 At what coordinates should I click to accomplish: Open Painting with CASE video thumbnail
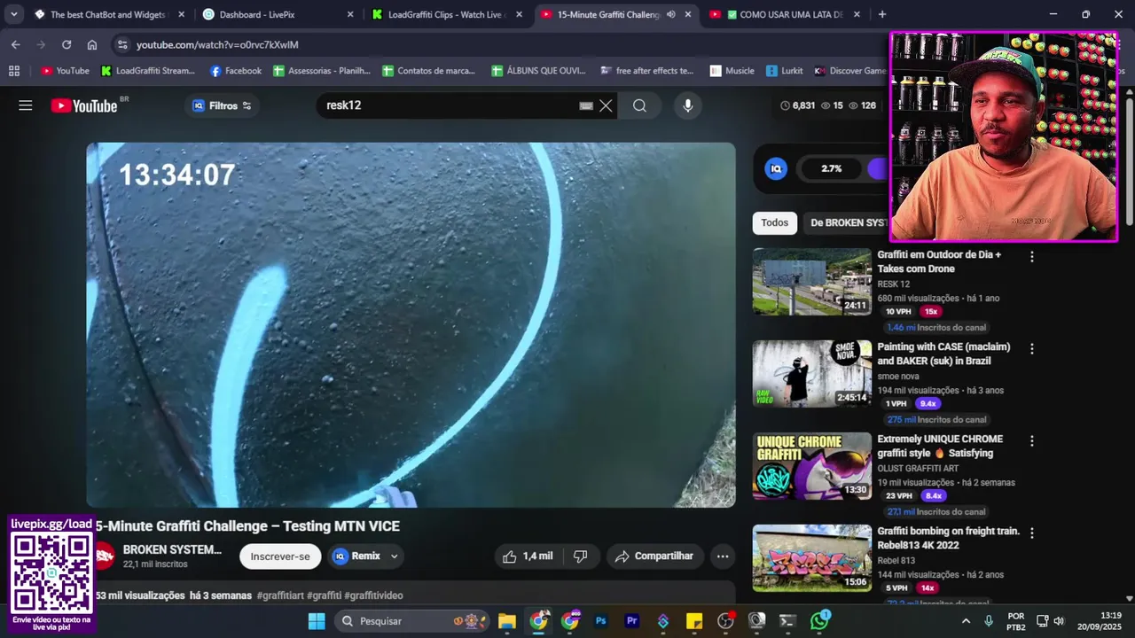pyautogui.click(x=812, y=373)
